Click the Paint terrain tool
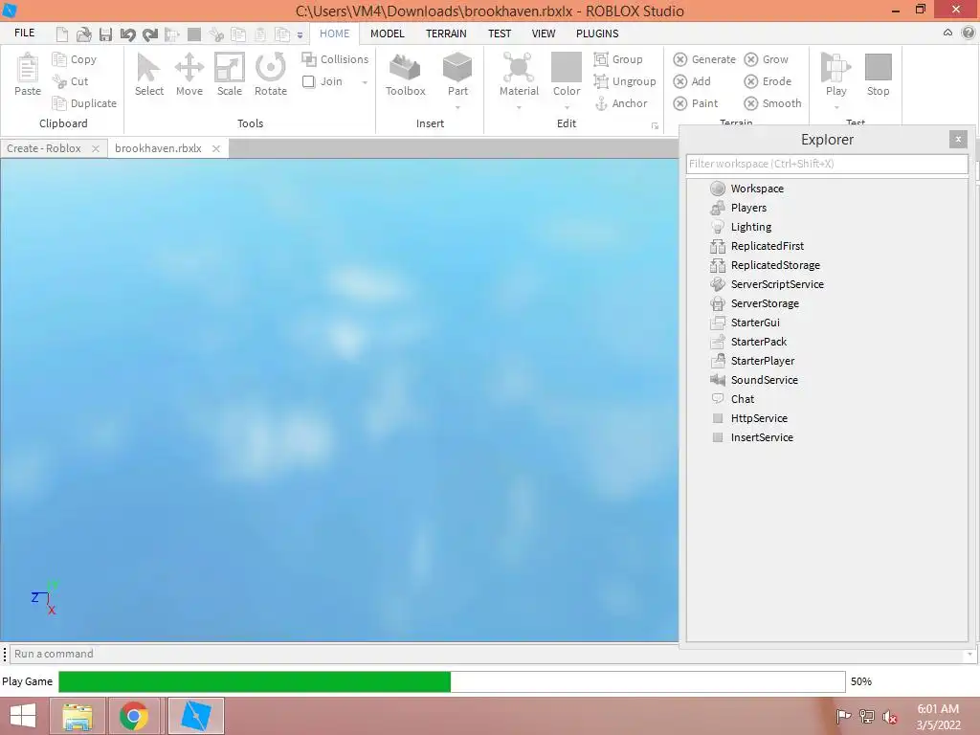 696,103
